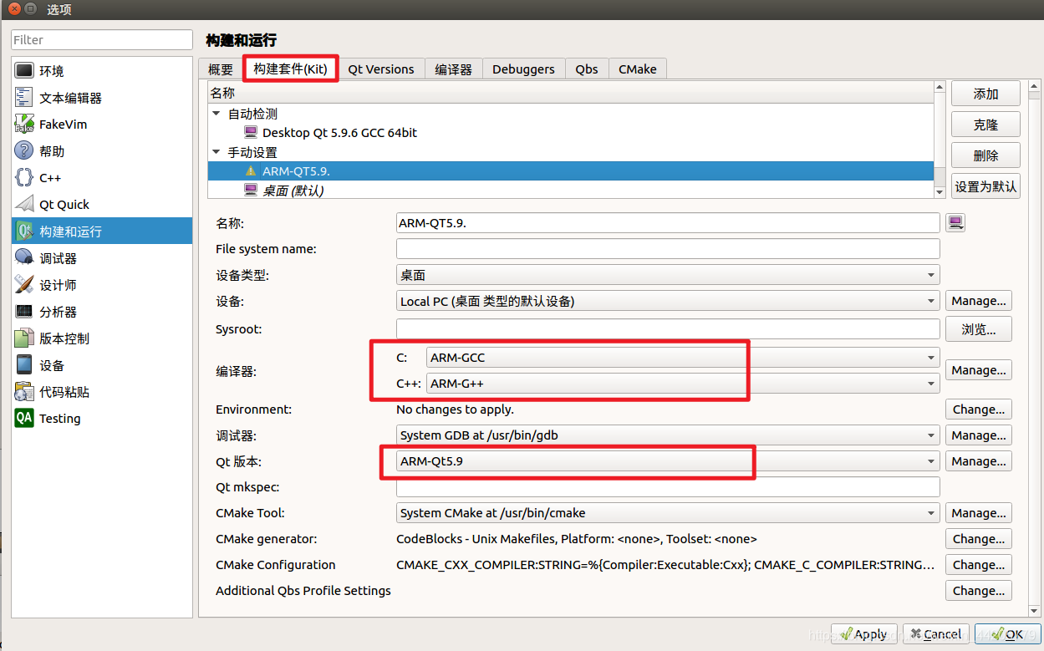Collapse the 自动检测 tree group
Image resolution: width=1044 pixels, height=651 pixels.
(x=216, y=114)
